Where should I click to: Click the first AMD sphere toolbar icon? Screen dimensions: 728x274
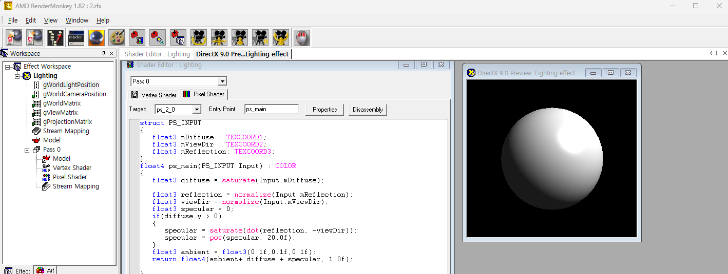(14, 37)
